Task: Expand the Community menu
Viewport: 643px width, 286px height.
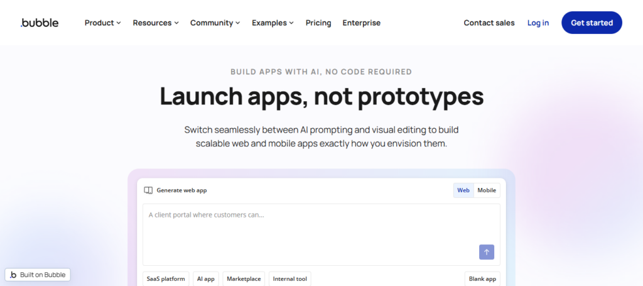Action: click(215, 23)
